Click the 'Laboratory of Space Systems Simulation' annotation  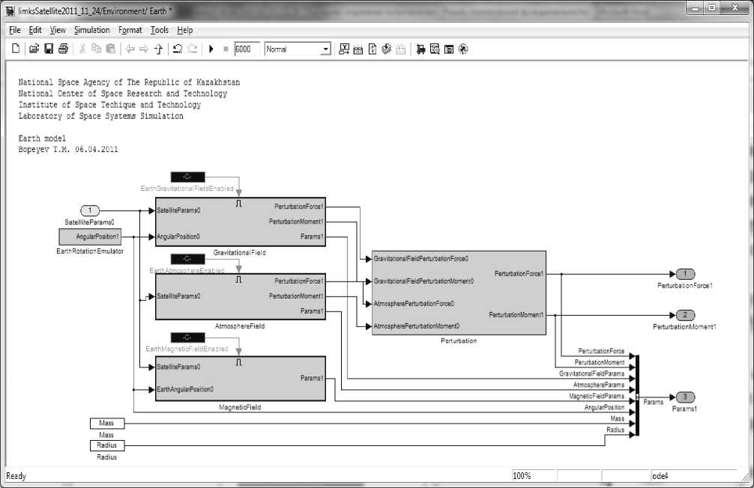[x=101, y=116]
